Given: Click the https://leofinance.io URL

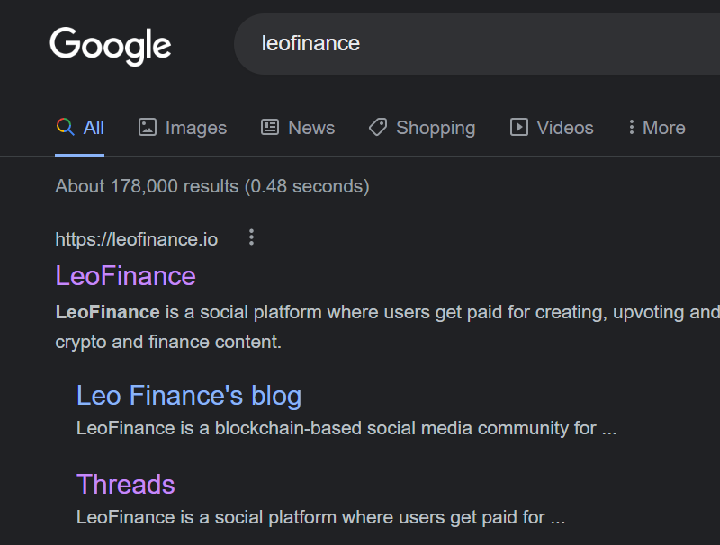Looking at the screenshot, I should (x=137, y=239).
